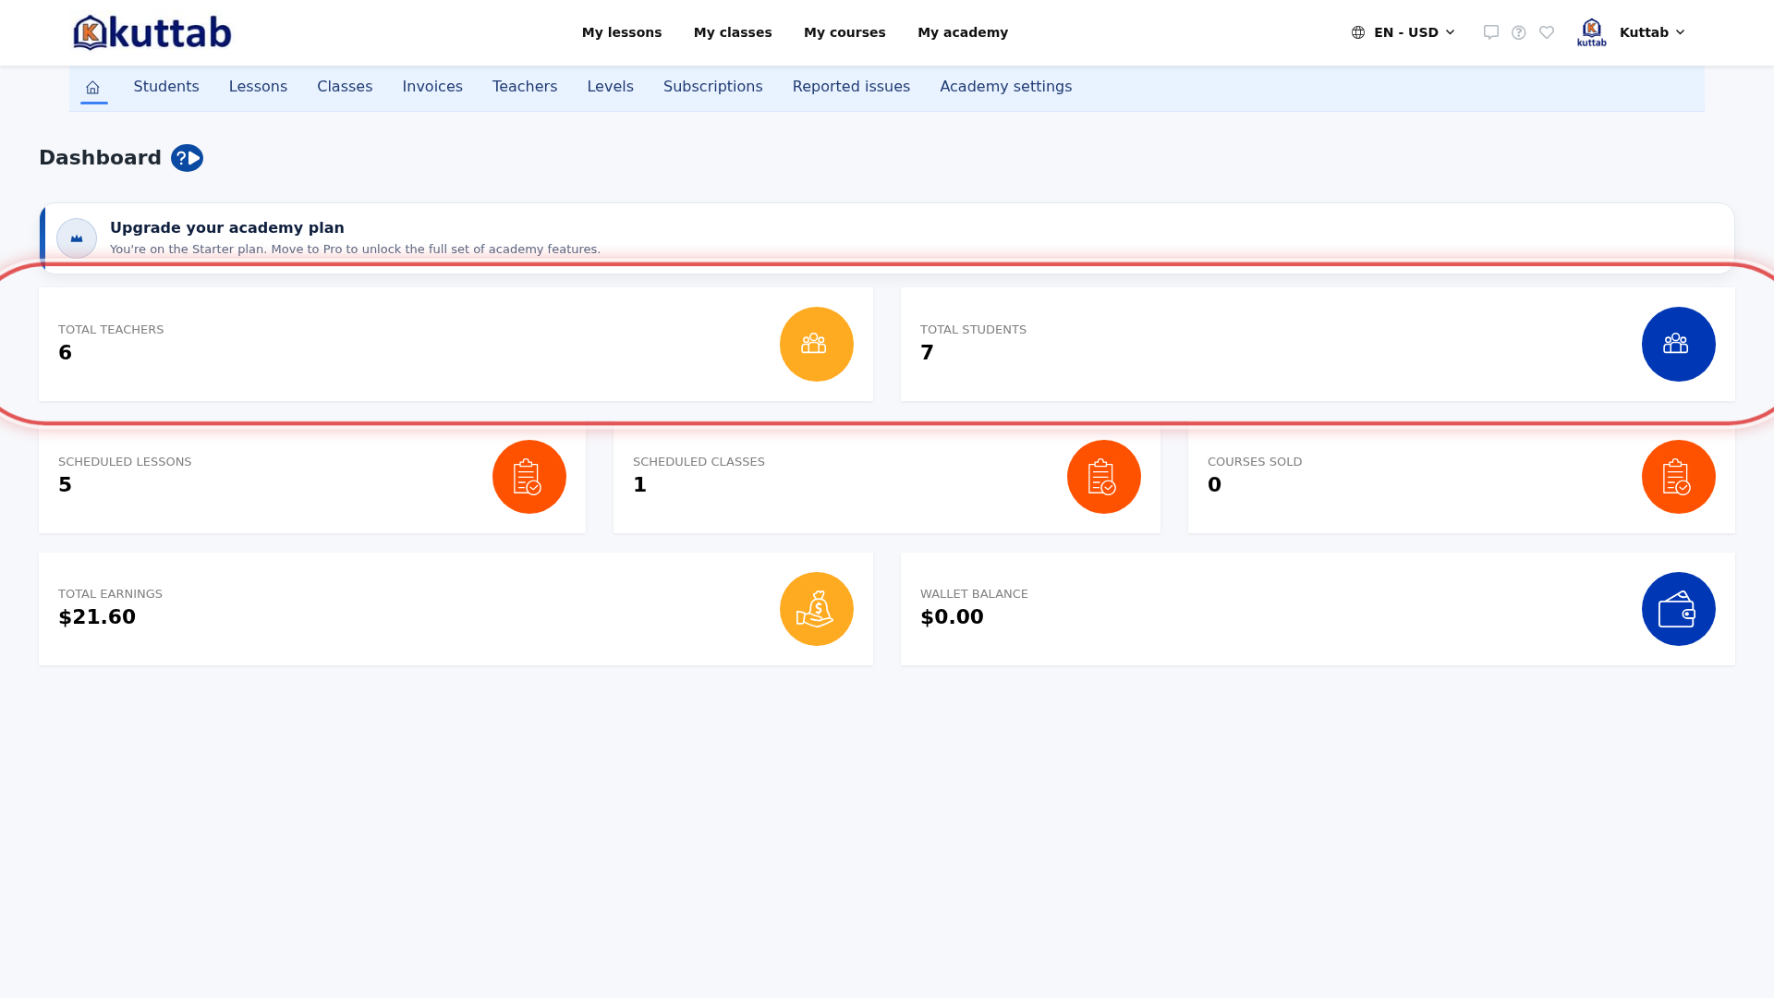Open the Kuttab logo home link
The image size is (1774, 998).
(x=152, y=32)
